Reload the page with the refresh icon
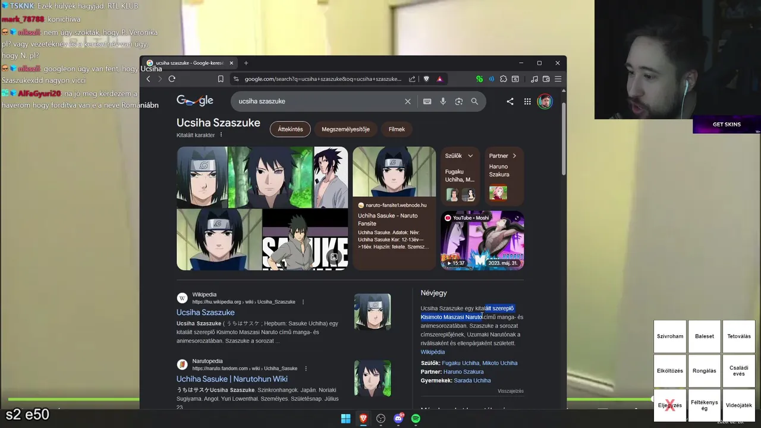This screenshot has height=428, width=761. point(172,79)
